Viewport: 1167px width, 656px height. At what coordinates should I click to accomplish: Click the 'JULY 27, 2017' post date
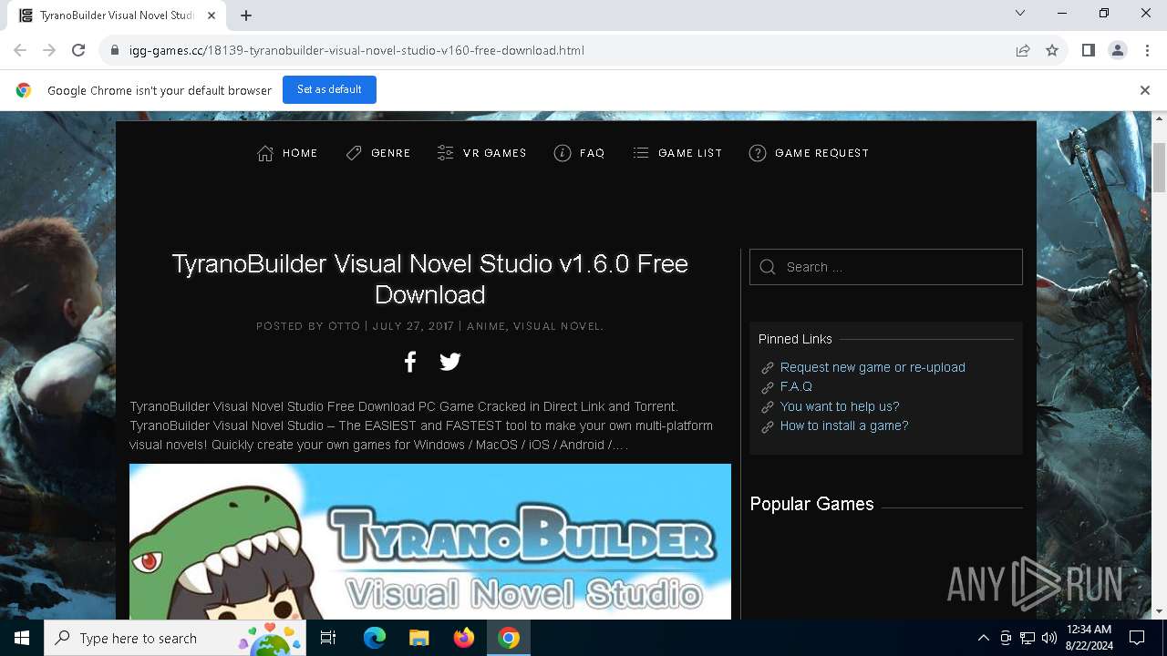pyautogui.click(x=413, y=326)
